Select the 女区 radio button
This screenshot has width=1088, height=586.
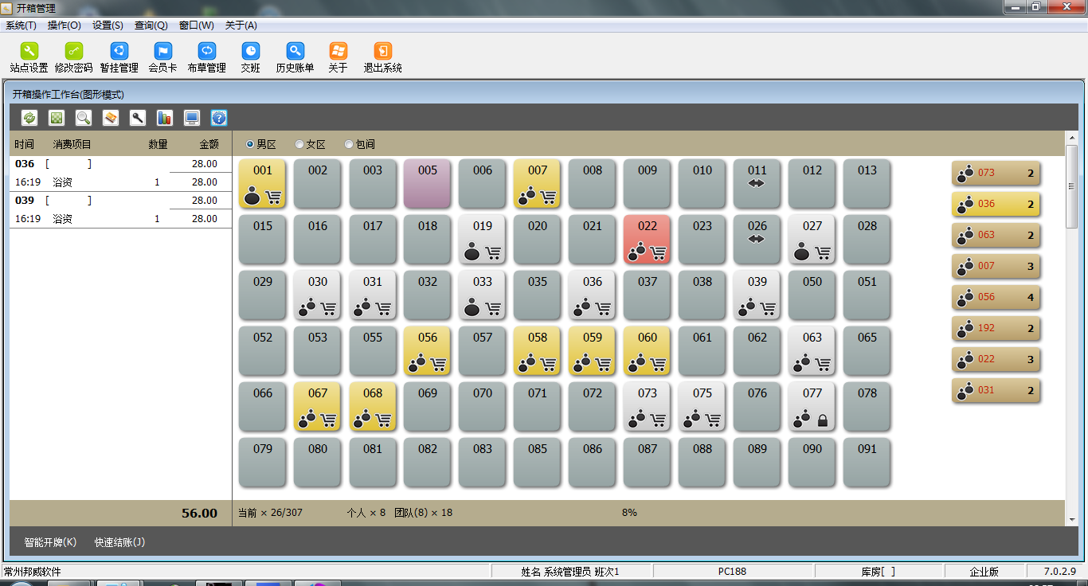click(299, 145)
